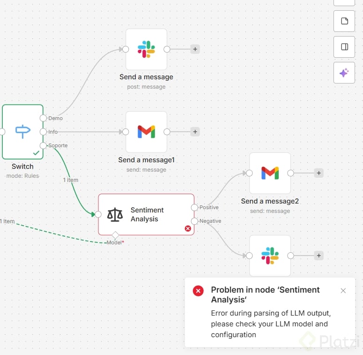363x355 pixels.
Task: Click the input connector of 'Send a message2'
Action: pyautogui.click(x=249, y=173)
